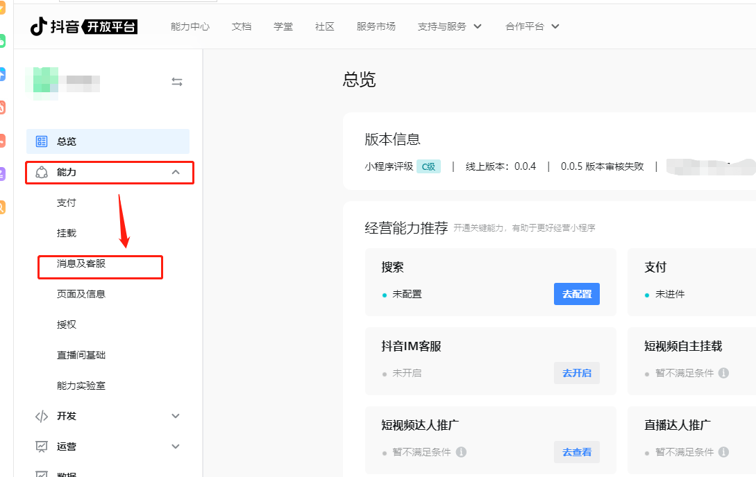756x477 pixels.
Task: Select 消息及客服 in the sidebar
Action: click(x=81, y=263)
